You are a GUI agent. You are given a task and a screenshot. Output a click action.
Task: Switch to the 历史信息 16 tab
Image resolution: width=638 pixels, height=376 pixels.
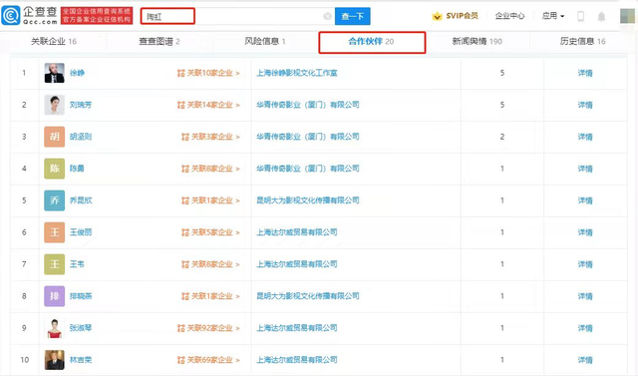(582, 41)
